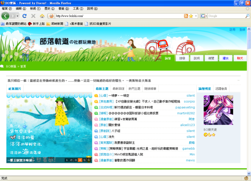Open the 搜尋 navigation tab
The width and height of the screenshot is (251, 181).
(x=182, y=58)
